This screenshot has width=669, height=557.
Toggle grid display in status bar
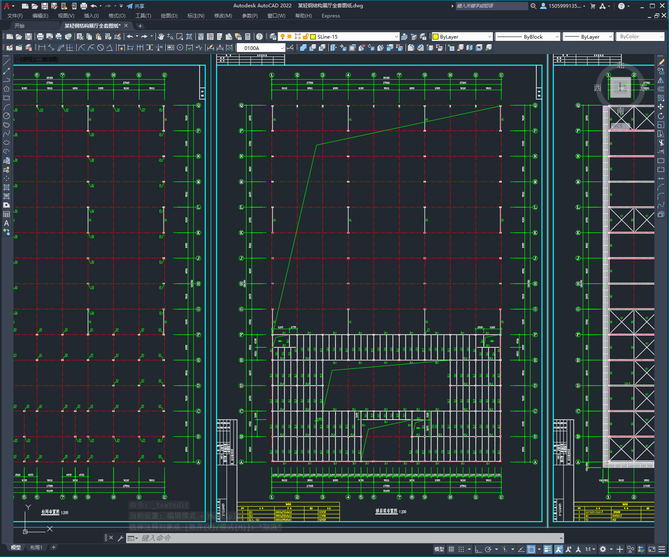click(451, 549)
